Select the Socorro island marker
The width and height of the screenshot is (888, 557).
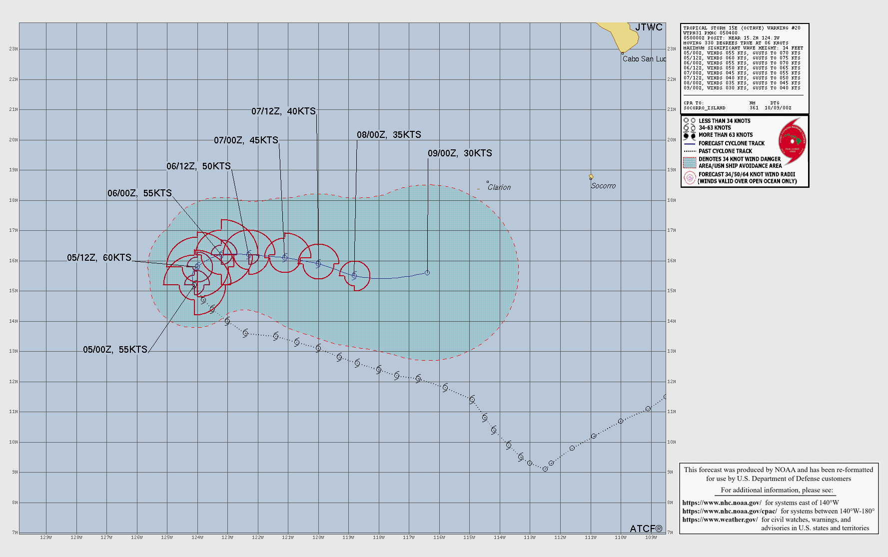pyautogui.click(x=591, y=177)
